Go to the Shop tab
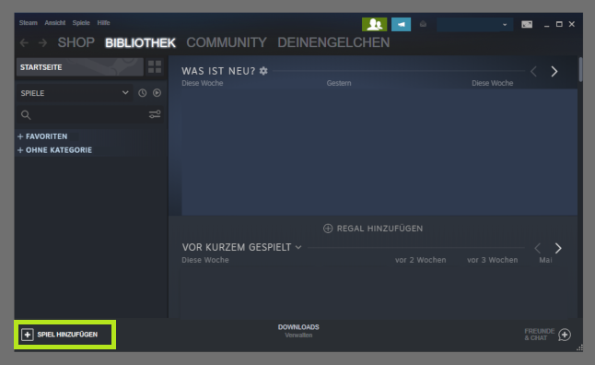 point(76,42)
